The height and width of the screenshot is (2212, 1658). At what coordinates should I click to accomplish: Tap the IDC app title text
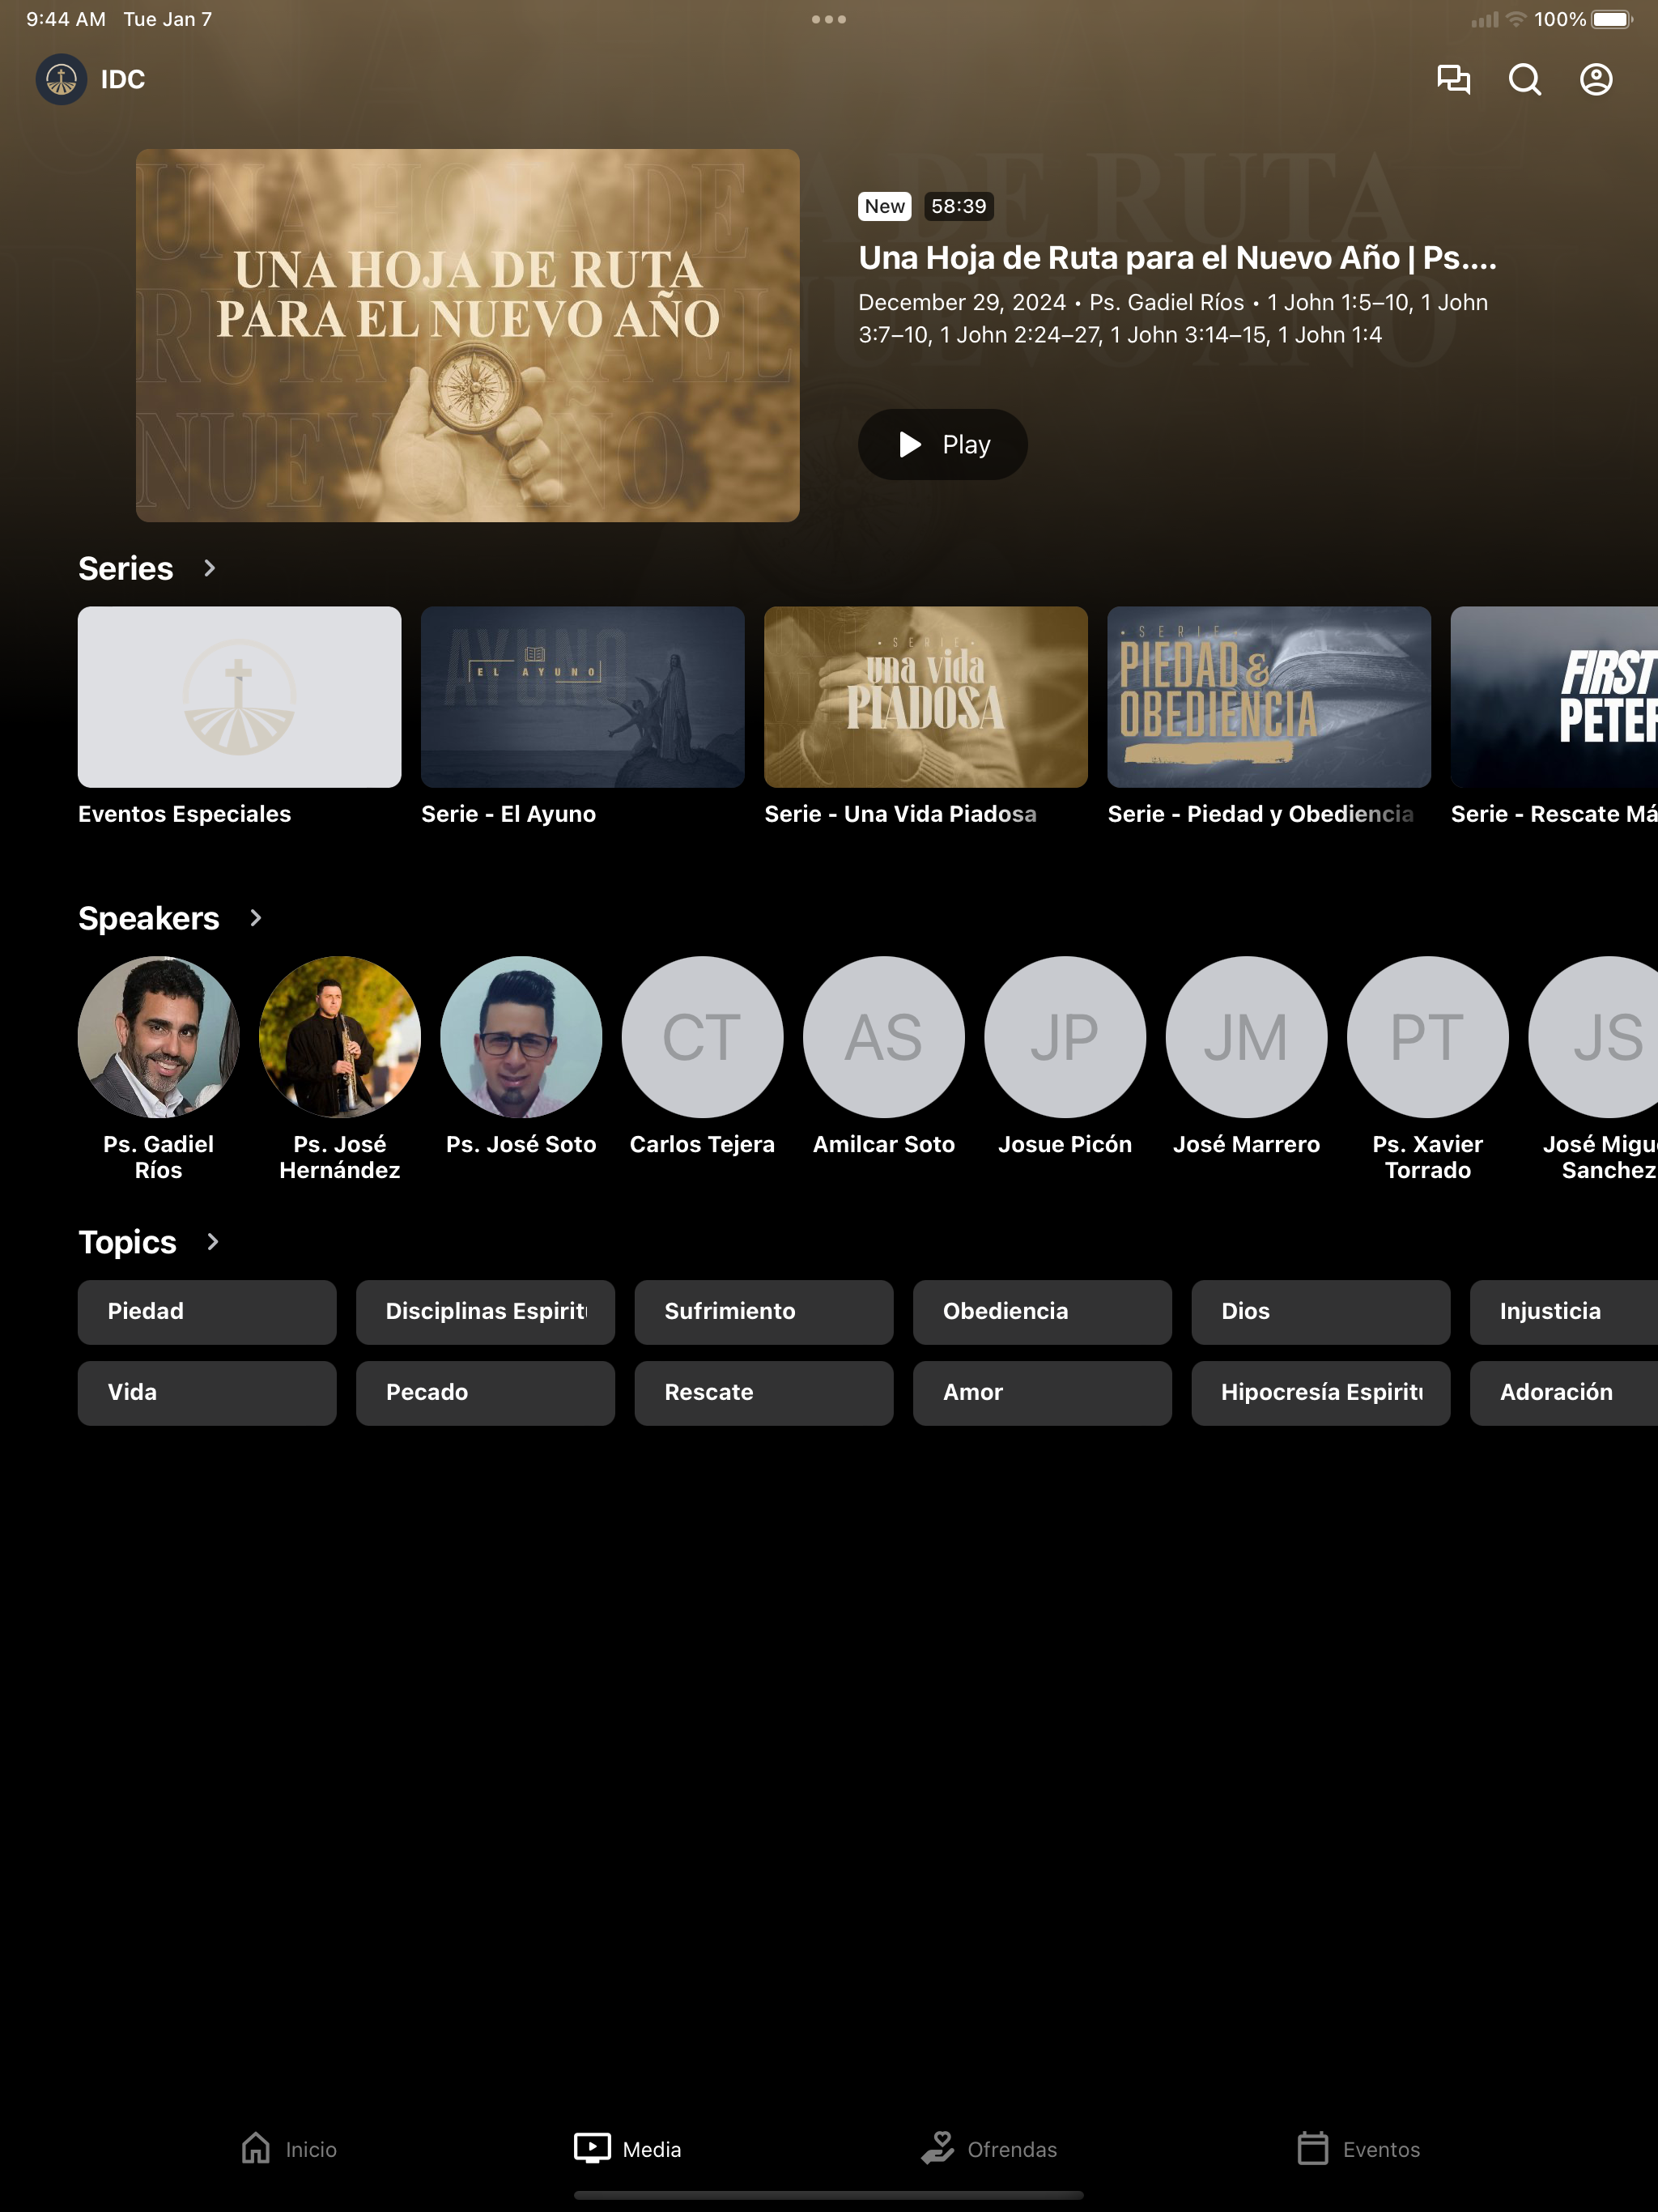[x=123, y=79]
